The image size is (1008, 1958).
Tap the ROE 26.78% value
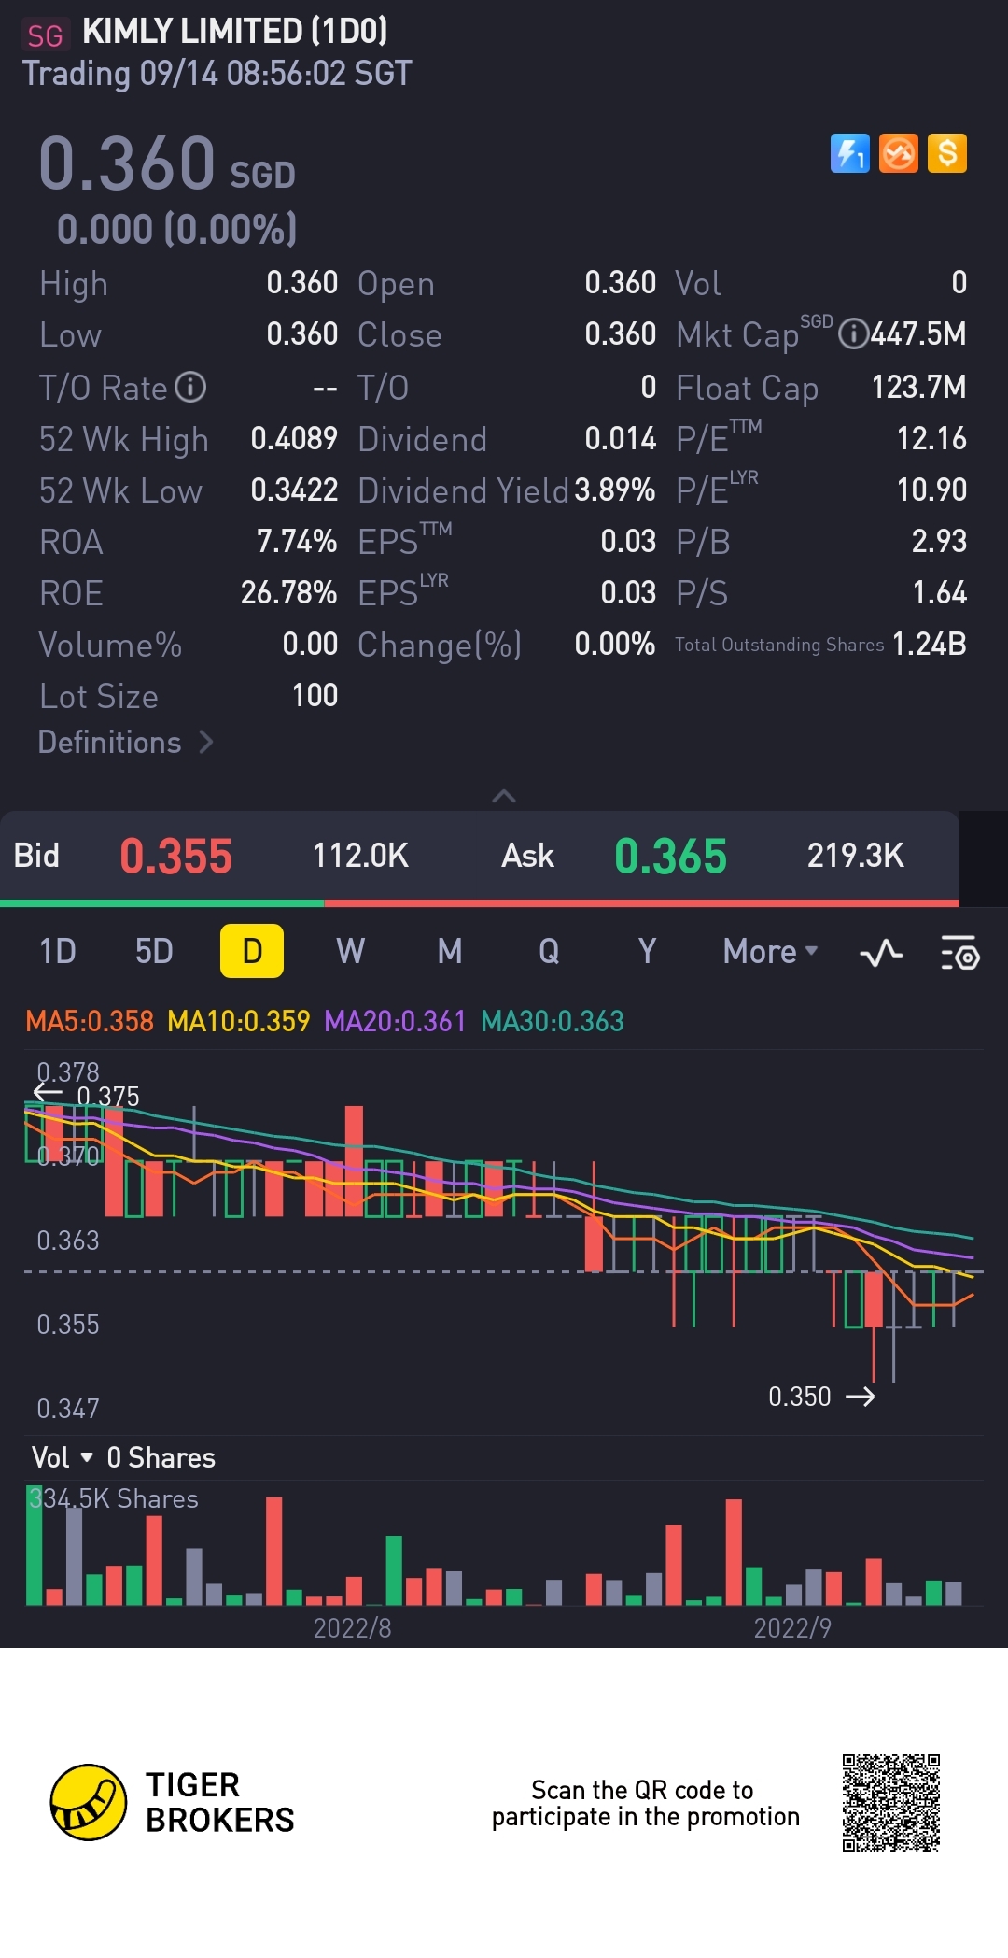point(289,592)
